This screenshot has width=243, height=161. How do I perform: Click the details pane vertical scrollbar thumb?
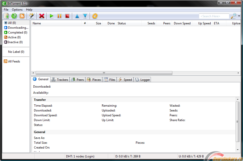point(238,122)
